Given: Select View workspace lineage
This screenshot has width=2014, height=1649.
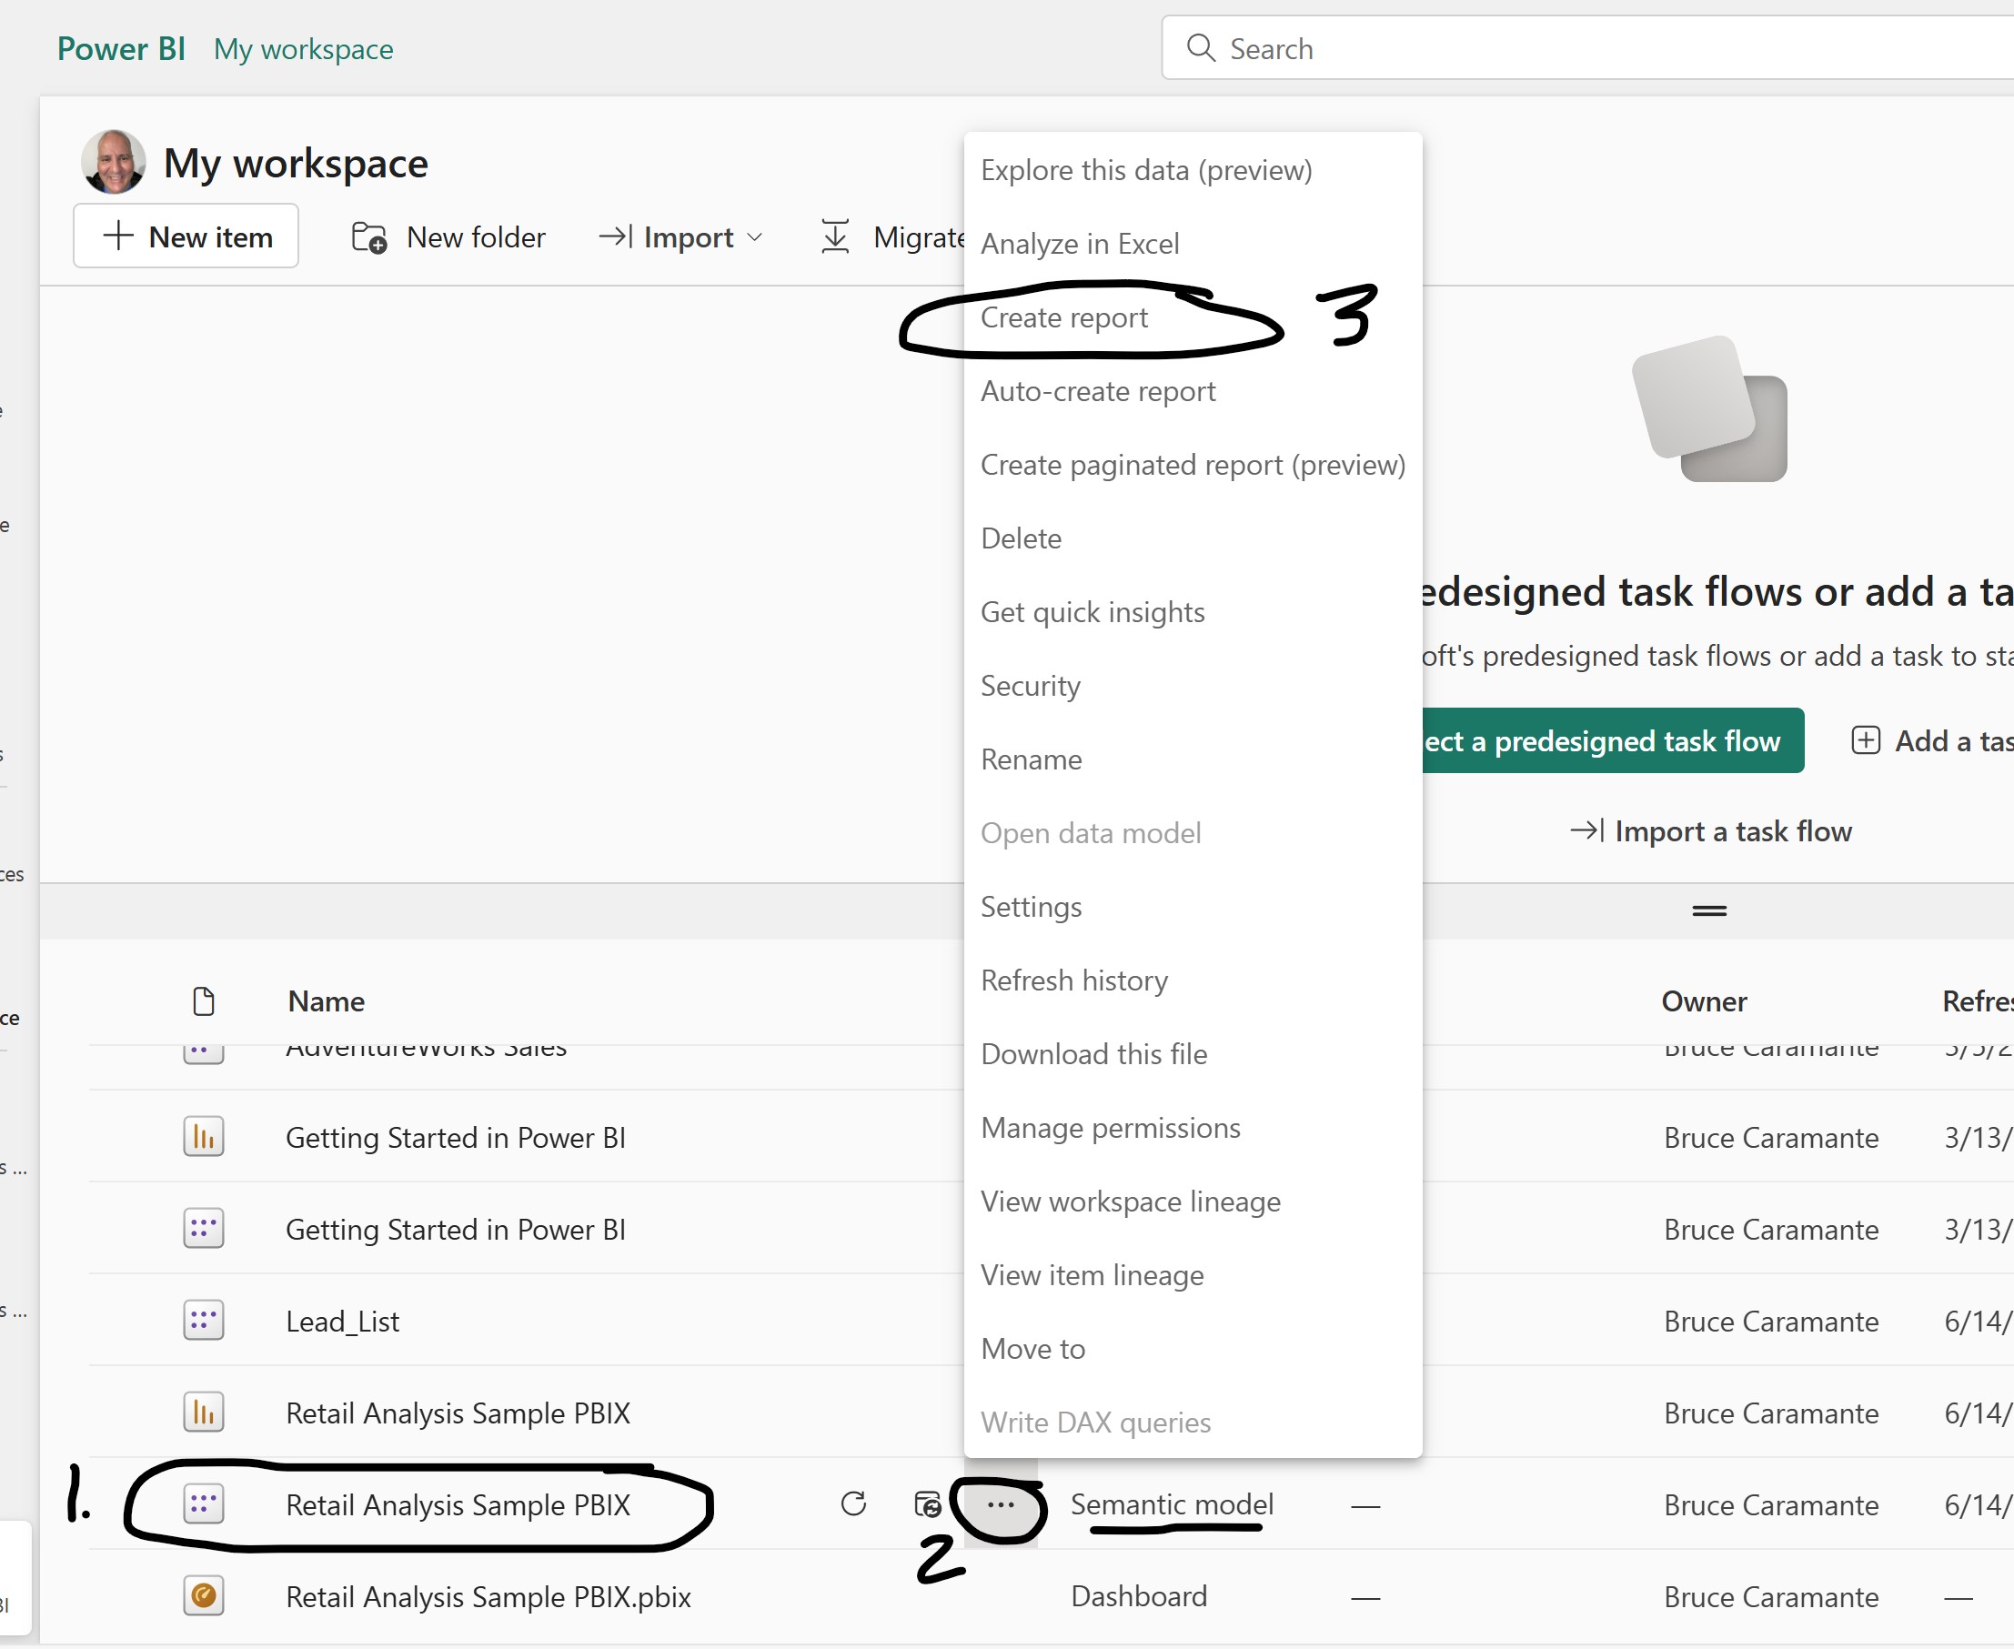Looking at the screenshot, I should (x=1131, y=1202).
